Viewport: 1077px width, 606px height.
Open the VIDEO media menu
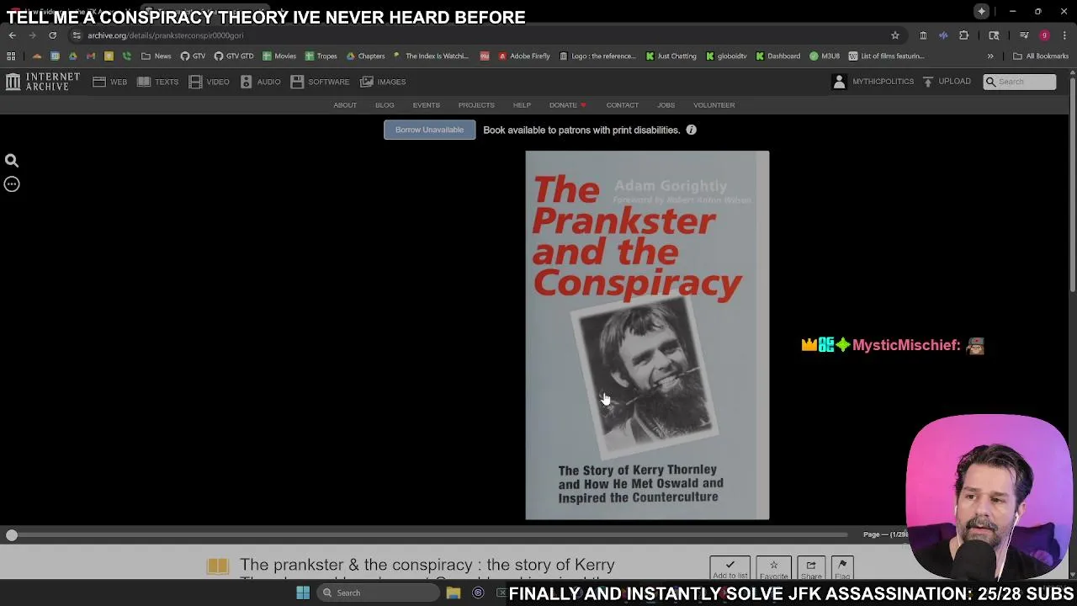209,82
